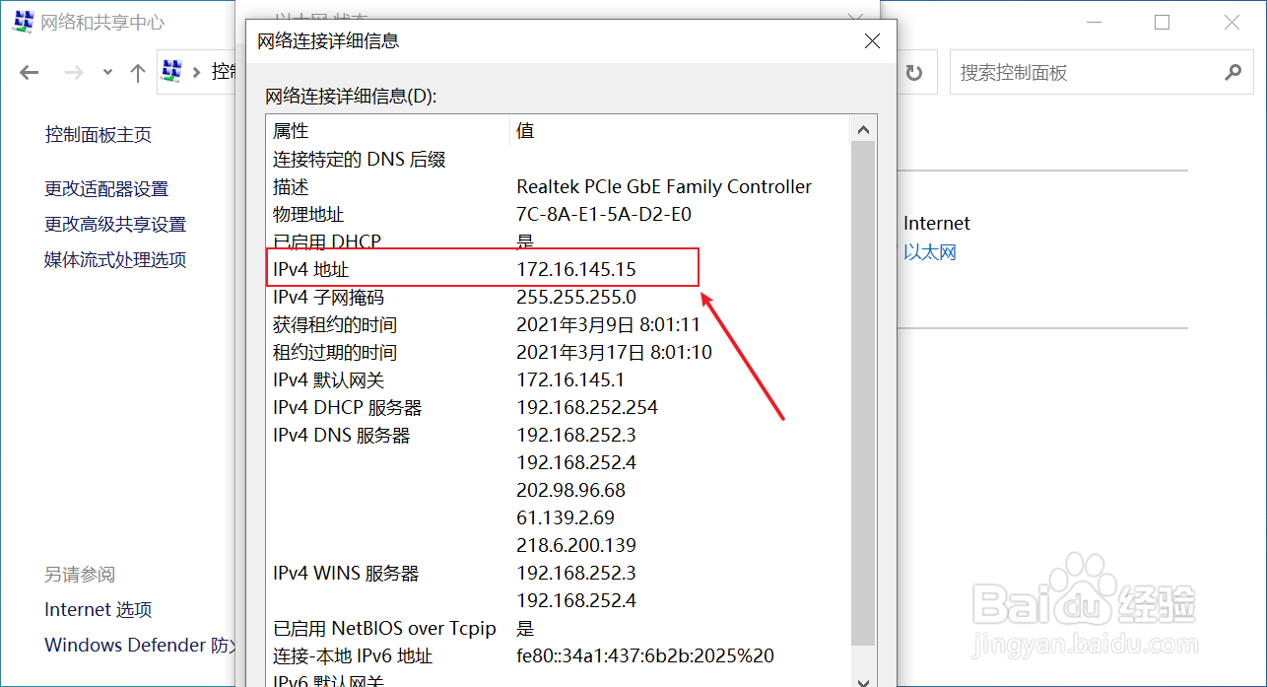Screen dimensions: 1267x687
Task: Click the search magnifier icon
Action: tap(1233, 72)
